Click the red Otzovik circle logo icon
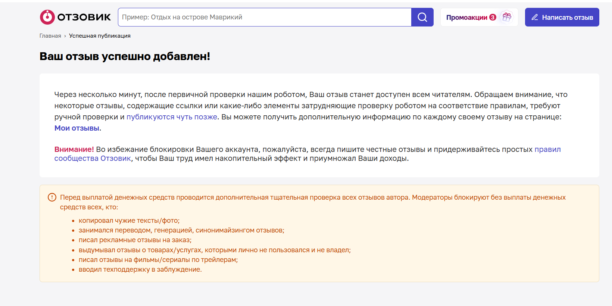Viewport: 612px width, 306px height. tap(47, 17)
